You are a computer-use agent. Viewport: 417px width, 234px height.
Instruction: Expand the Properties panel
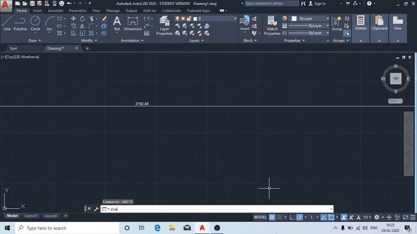click(295, 40)
